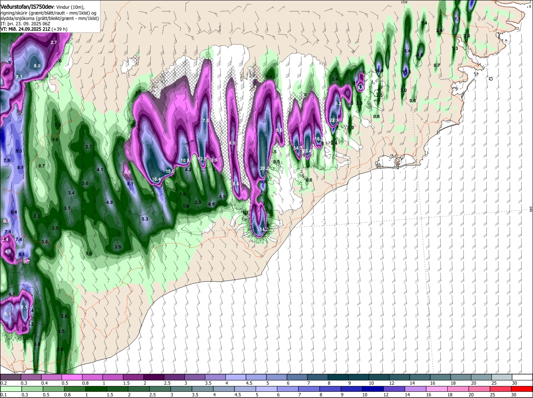533x398 pixels.
Task: Click the 2.9 value on the map
Action: 118,247
